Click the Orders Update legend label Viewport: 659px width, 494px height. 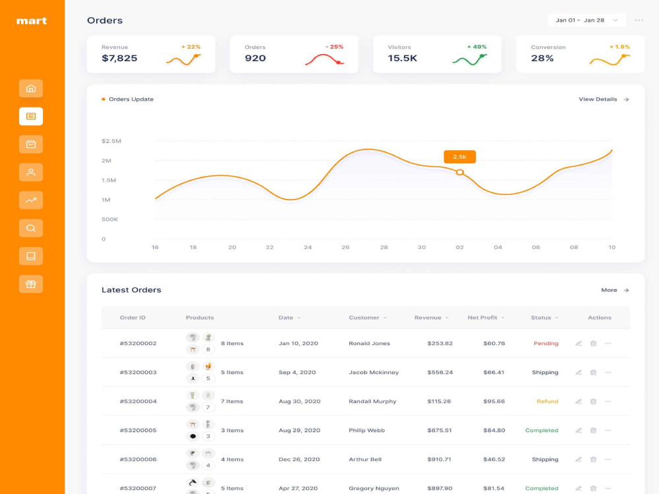coord(130,99)
